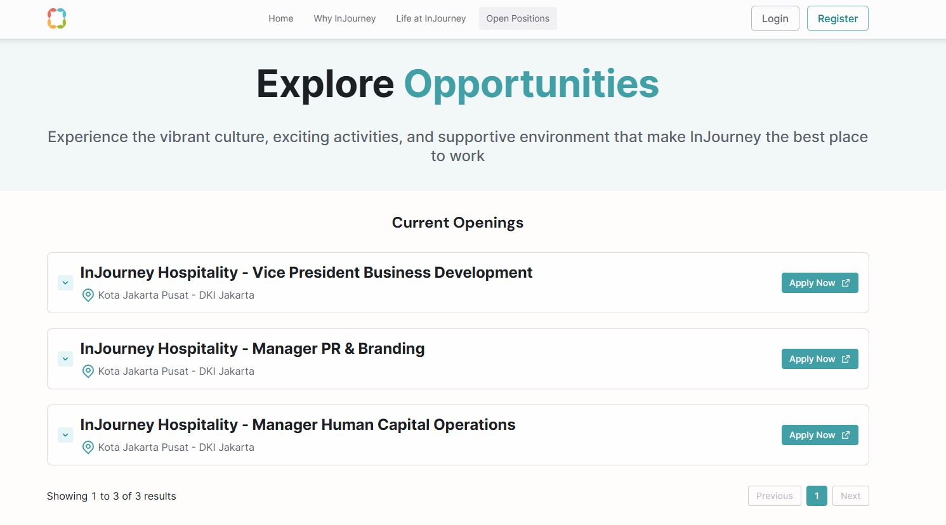Viewport: 946px width, 525px height.
Task: Expand Vice President Business Development details
Action: pyautogui.click(x=65, y=283)
